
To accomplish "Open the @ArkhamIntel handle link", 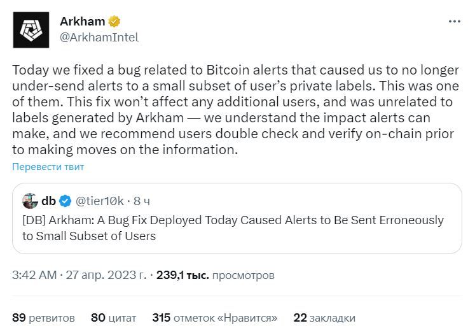I will [99, 38].
